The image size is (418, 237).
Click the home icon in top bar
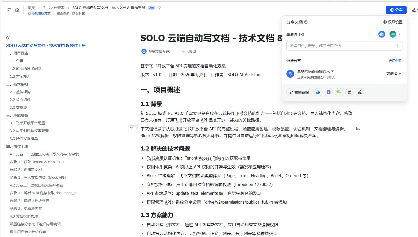pyautogui.click(x=17, y=10)
